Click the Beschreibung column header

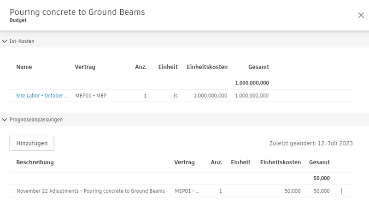pyautogui.click(x=35, y=162)
